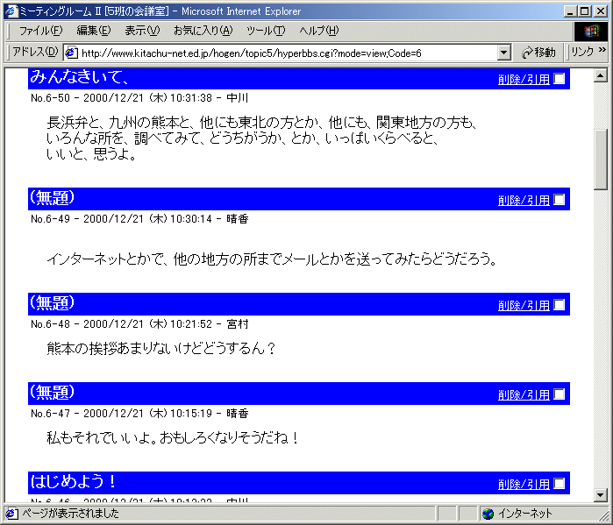
Task: Open the お気に入り(A) menu
Action: (203, 31)
